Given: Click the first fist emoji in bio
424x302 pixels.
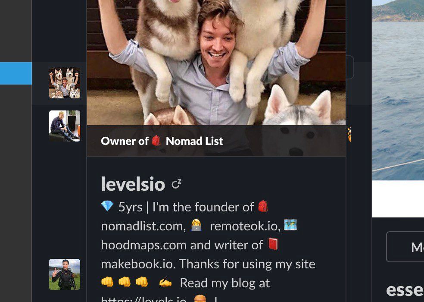Looking at the screenshot, I should pos(107,282).
